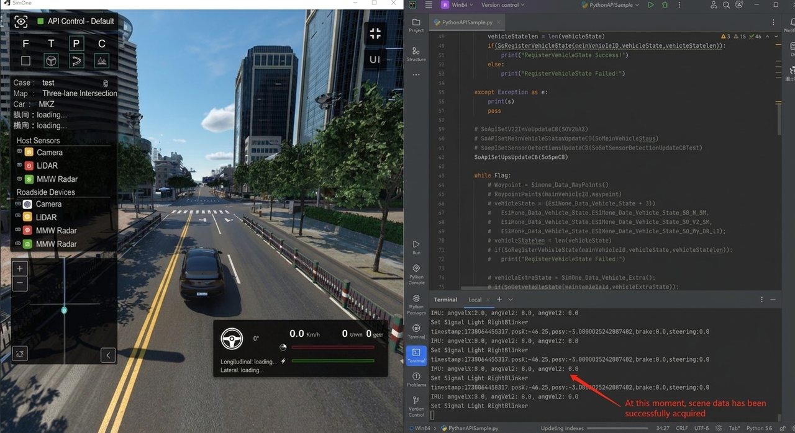Click the UI toggle button in SimOne
Image resolution: width=795 pixels, height=433 pixels.
click(375, 60)
